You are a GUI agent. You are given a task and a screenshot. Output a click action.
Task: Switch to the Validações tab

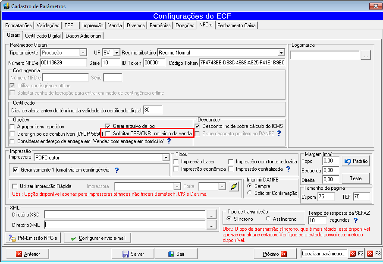tap(48, 25)
